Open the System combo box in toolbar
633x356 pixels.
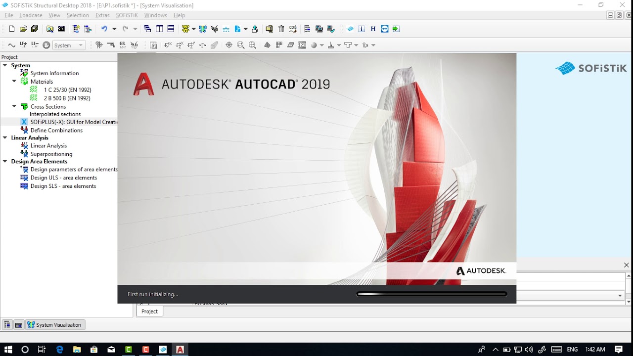coord(69,45)
